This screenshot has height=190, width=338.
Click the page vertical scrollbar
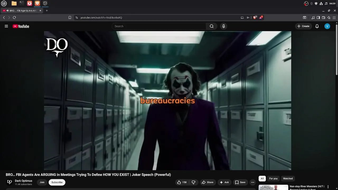(337, 50)
